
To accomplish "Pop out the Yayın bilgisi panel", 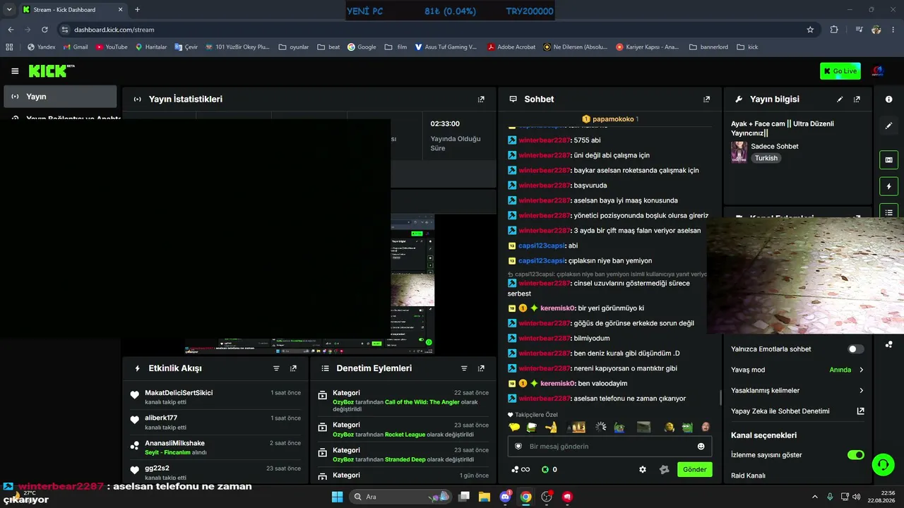I will coord(857,99).
